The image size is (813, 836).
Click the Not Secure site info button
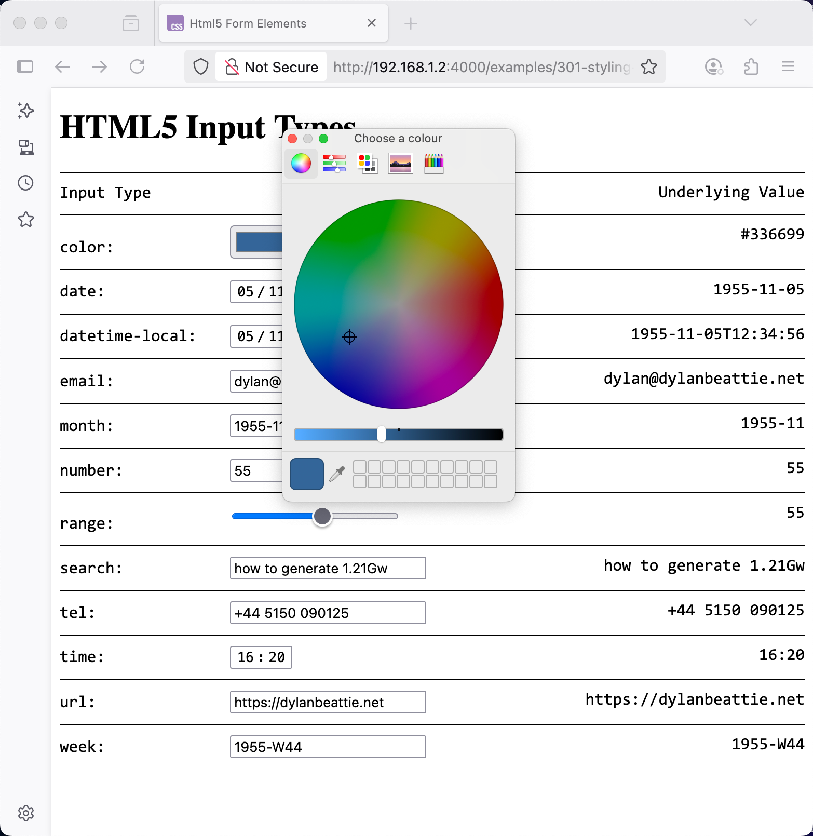pos(271,67)
